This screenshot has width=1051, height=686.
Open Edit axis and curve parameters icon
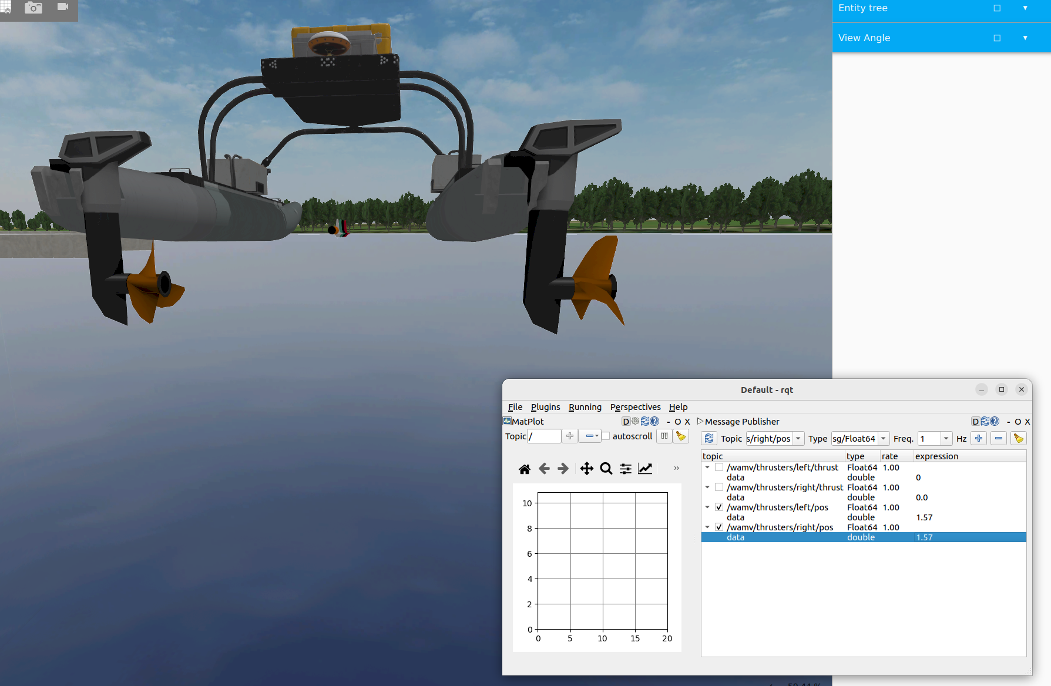tap(645, 469)
